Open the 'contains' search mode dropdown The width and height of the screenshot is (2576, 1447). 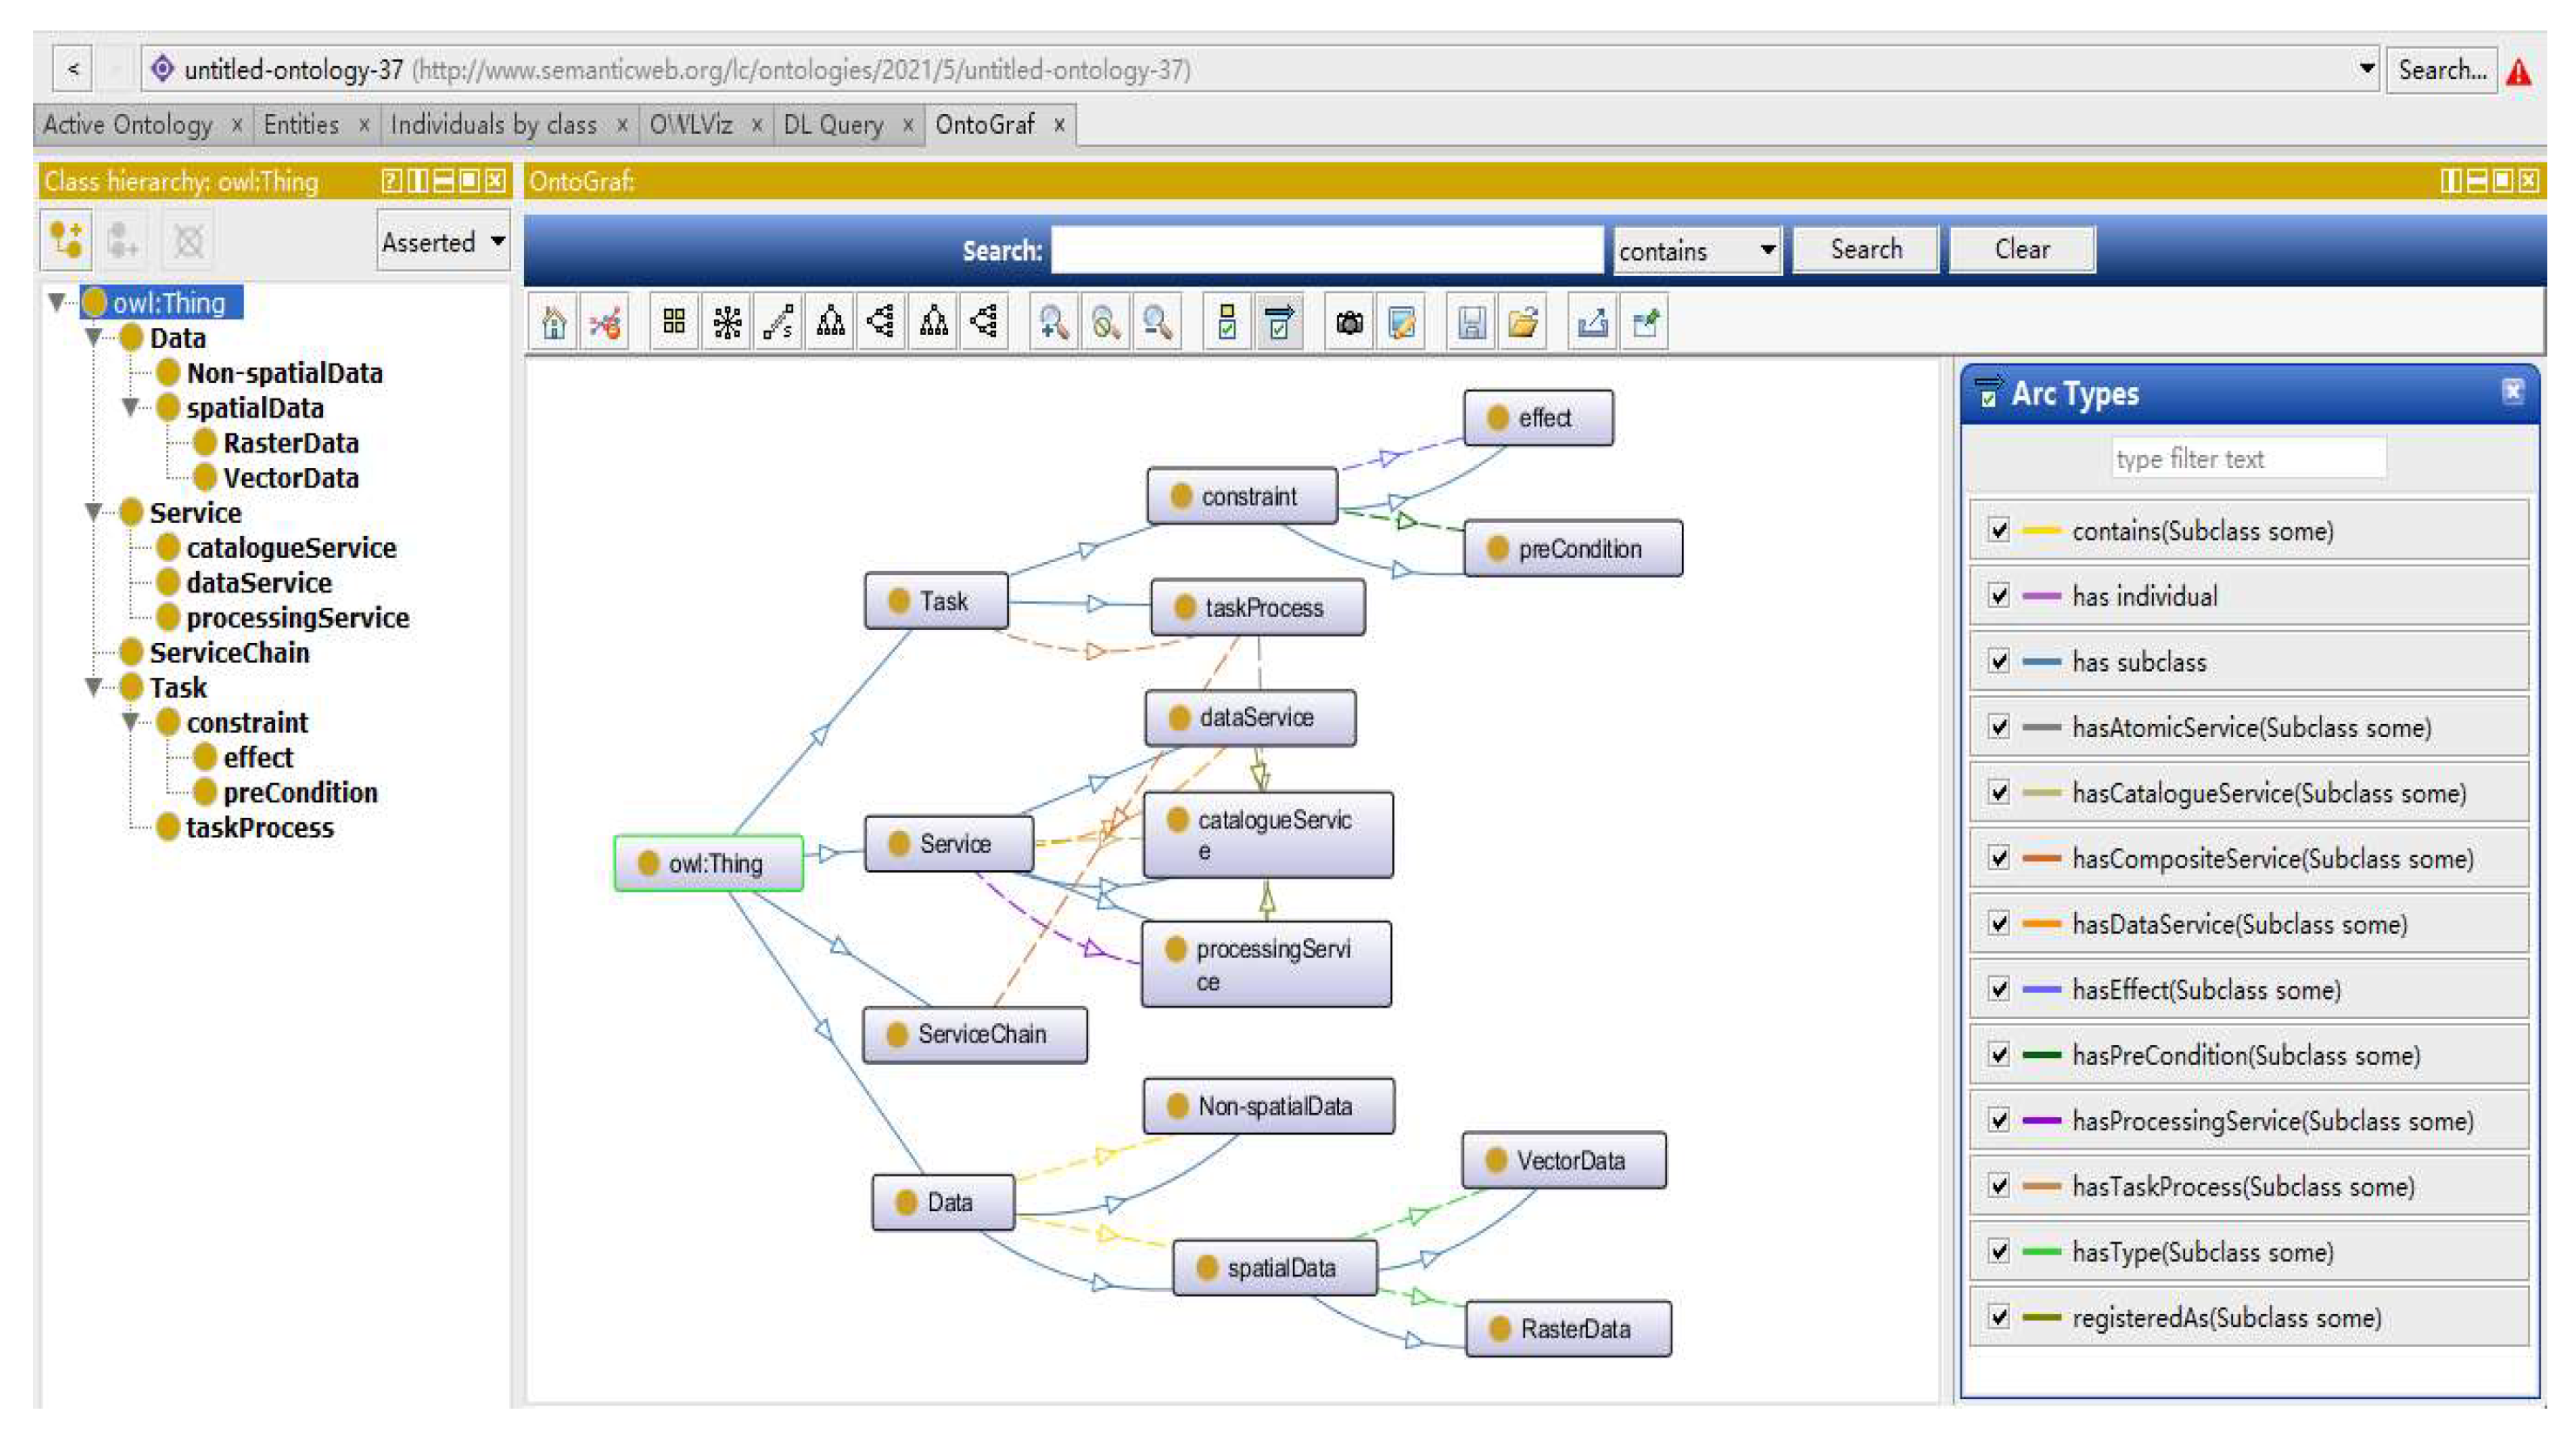pyautogui.click(x=1697, y=250)
